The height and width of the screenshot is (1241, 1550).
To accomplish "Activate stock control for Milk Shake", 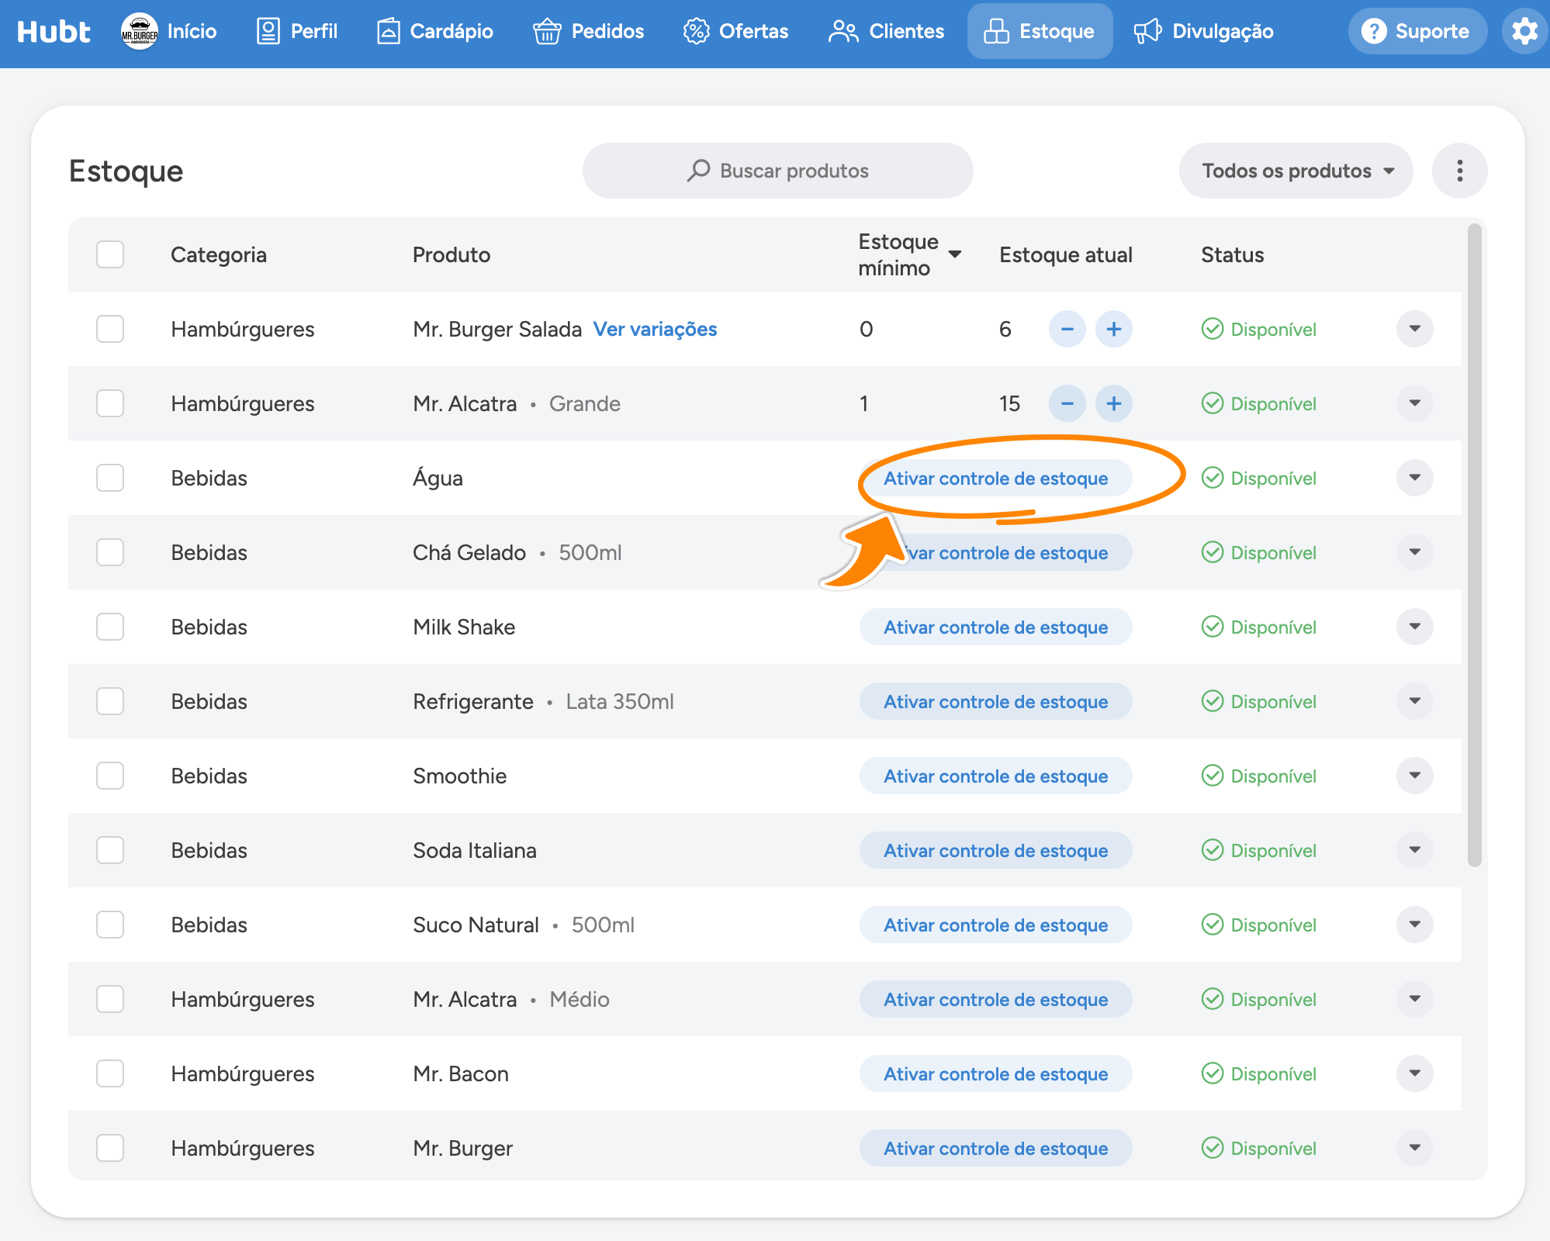I will (995, 627).
